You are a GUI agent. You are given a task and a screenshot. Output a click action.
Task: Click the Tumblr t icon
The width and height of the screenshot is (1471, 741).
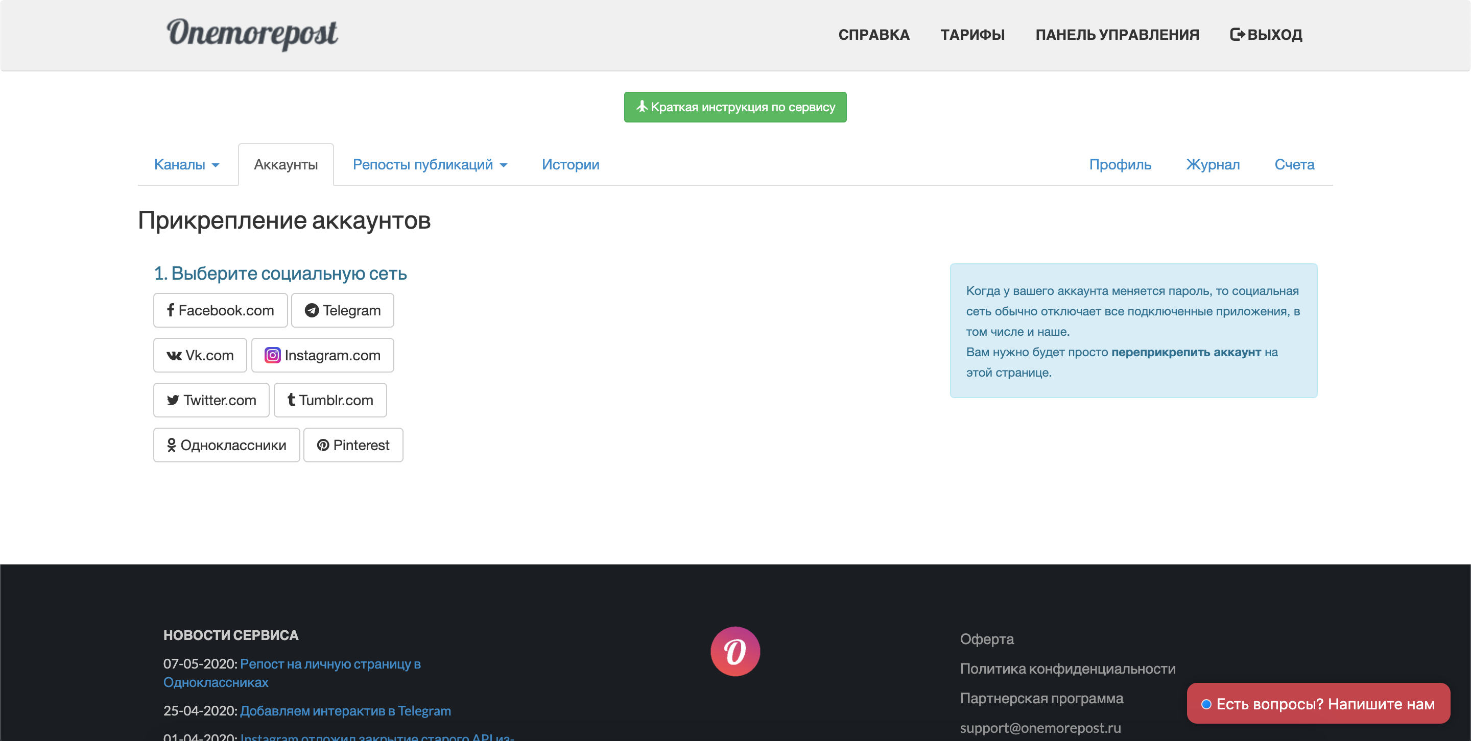pos(291,400)
